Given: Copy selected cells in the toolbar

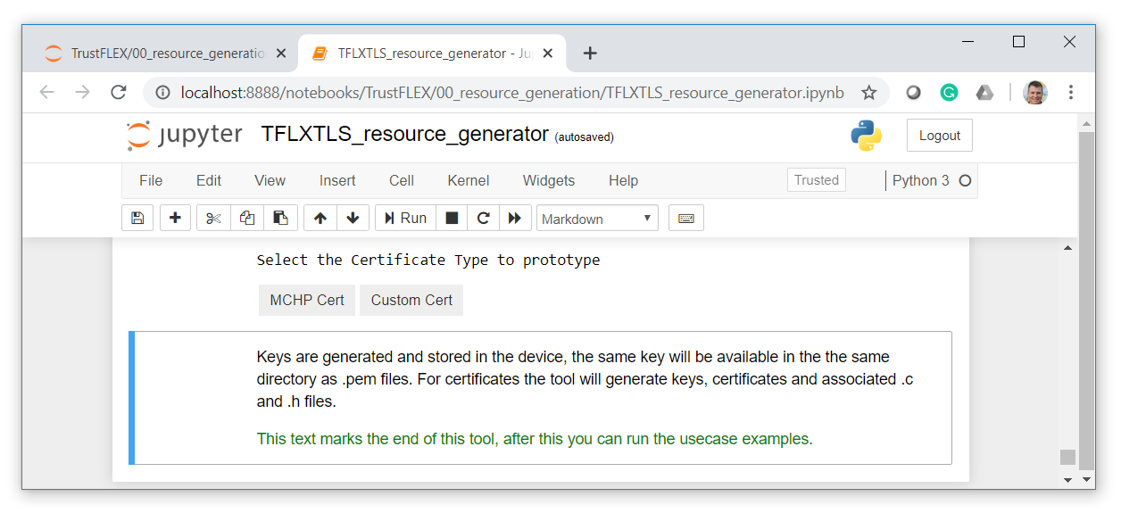Looking at the screenshot, I should click(x=247, y=219).
